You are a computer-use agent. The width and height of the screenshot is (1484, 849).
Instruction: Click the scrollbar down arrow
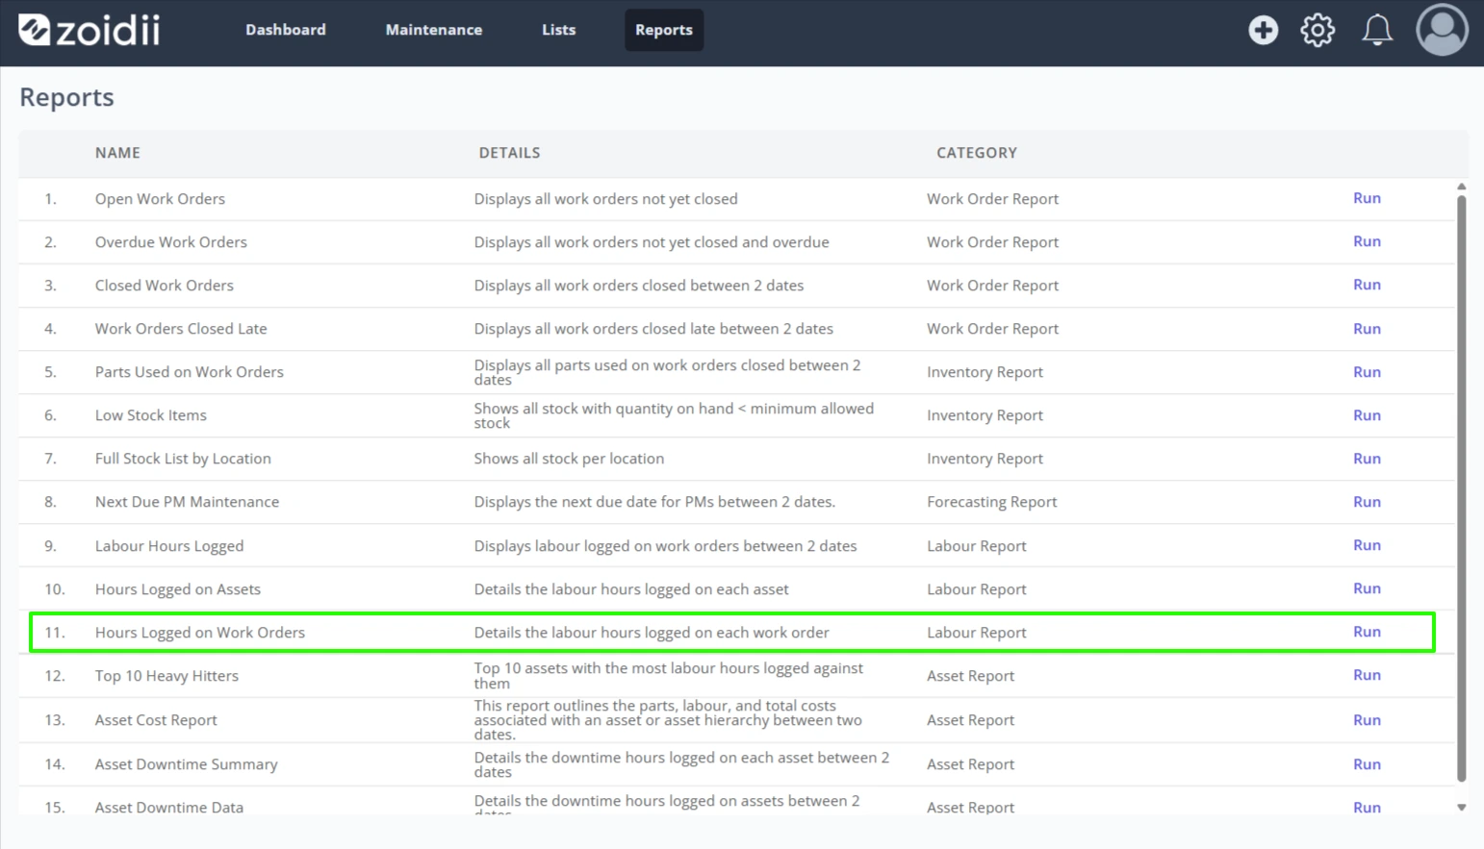click(x=1461, y=808)
